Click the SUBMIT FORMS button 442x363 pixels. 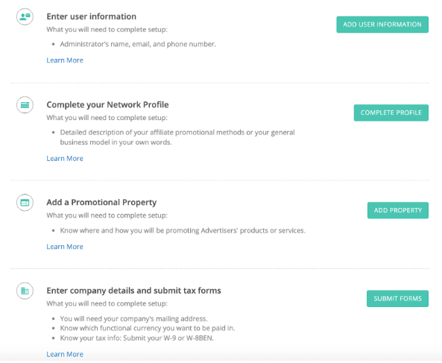click(397, 298)
